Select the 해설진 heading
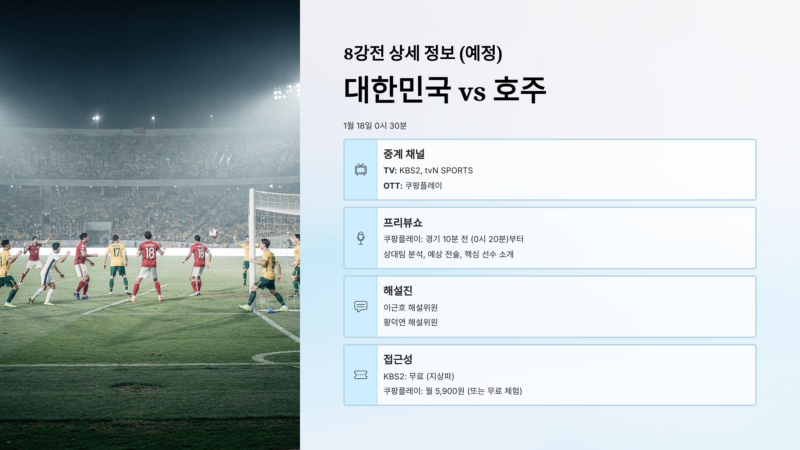 click(398, 291)
